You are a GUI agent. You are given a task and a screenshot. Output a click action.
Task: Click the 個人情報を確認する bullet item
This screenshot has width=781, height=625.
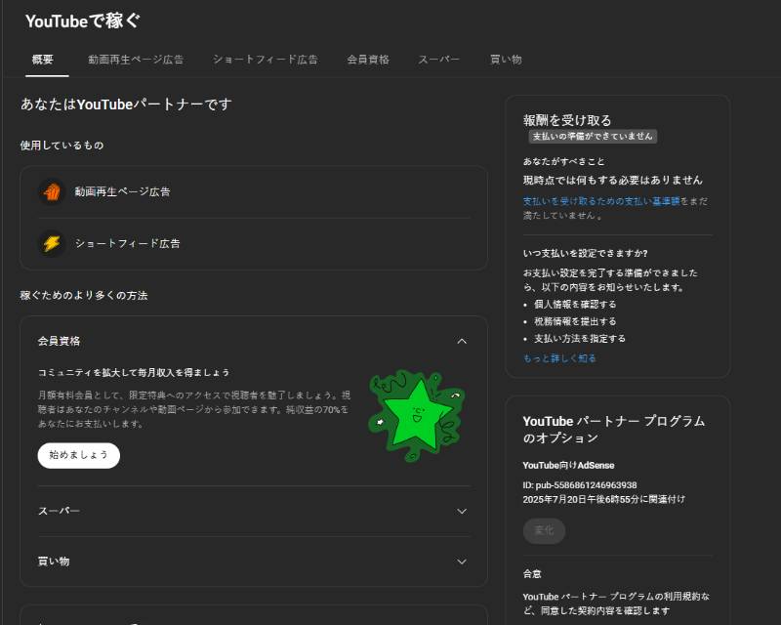point(575,305)
